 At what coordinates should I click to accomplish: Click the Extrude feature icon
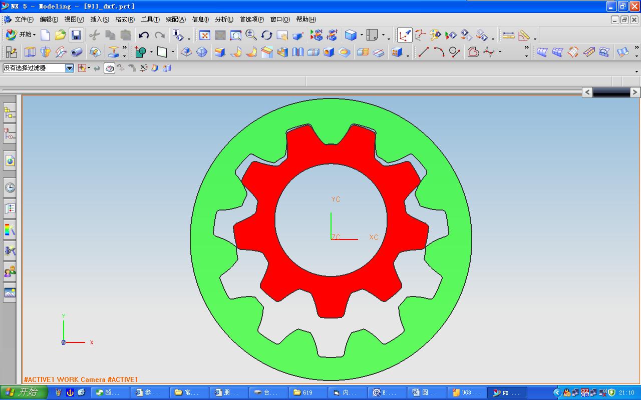pos(30,52)
